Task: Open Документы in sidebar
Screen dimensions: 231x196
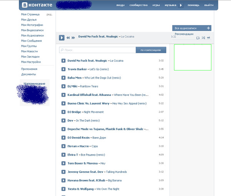Action: [28, 74]
